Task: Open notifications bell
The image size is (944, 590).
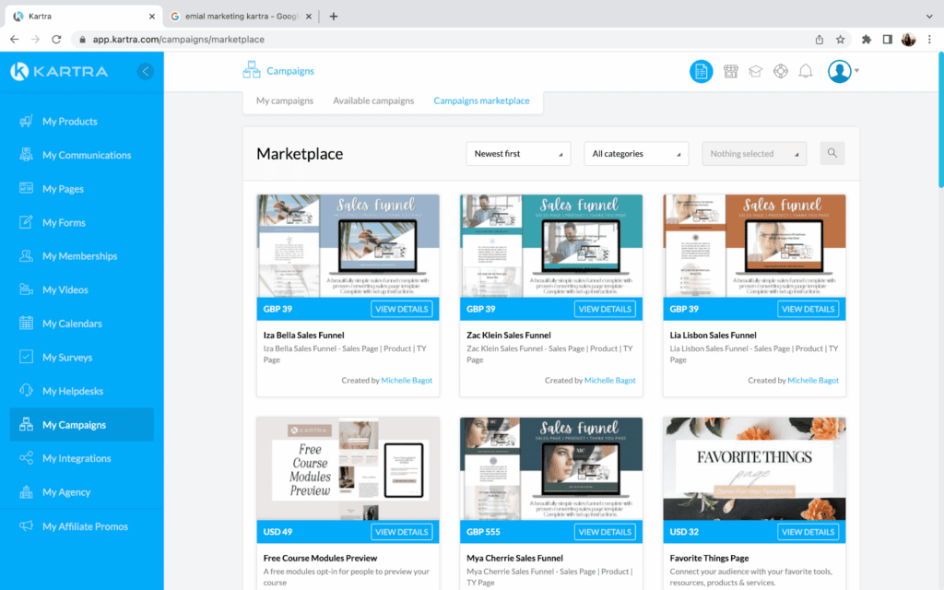Action: [x=806, y=72]
